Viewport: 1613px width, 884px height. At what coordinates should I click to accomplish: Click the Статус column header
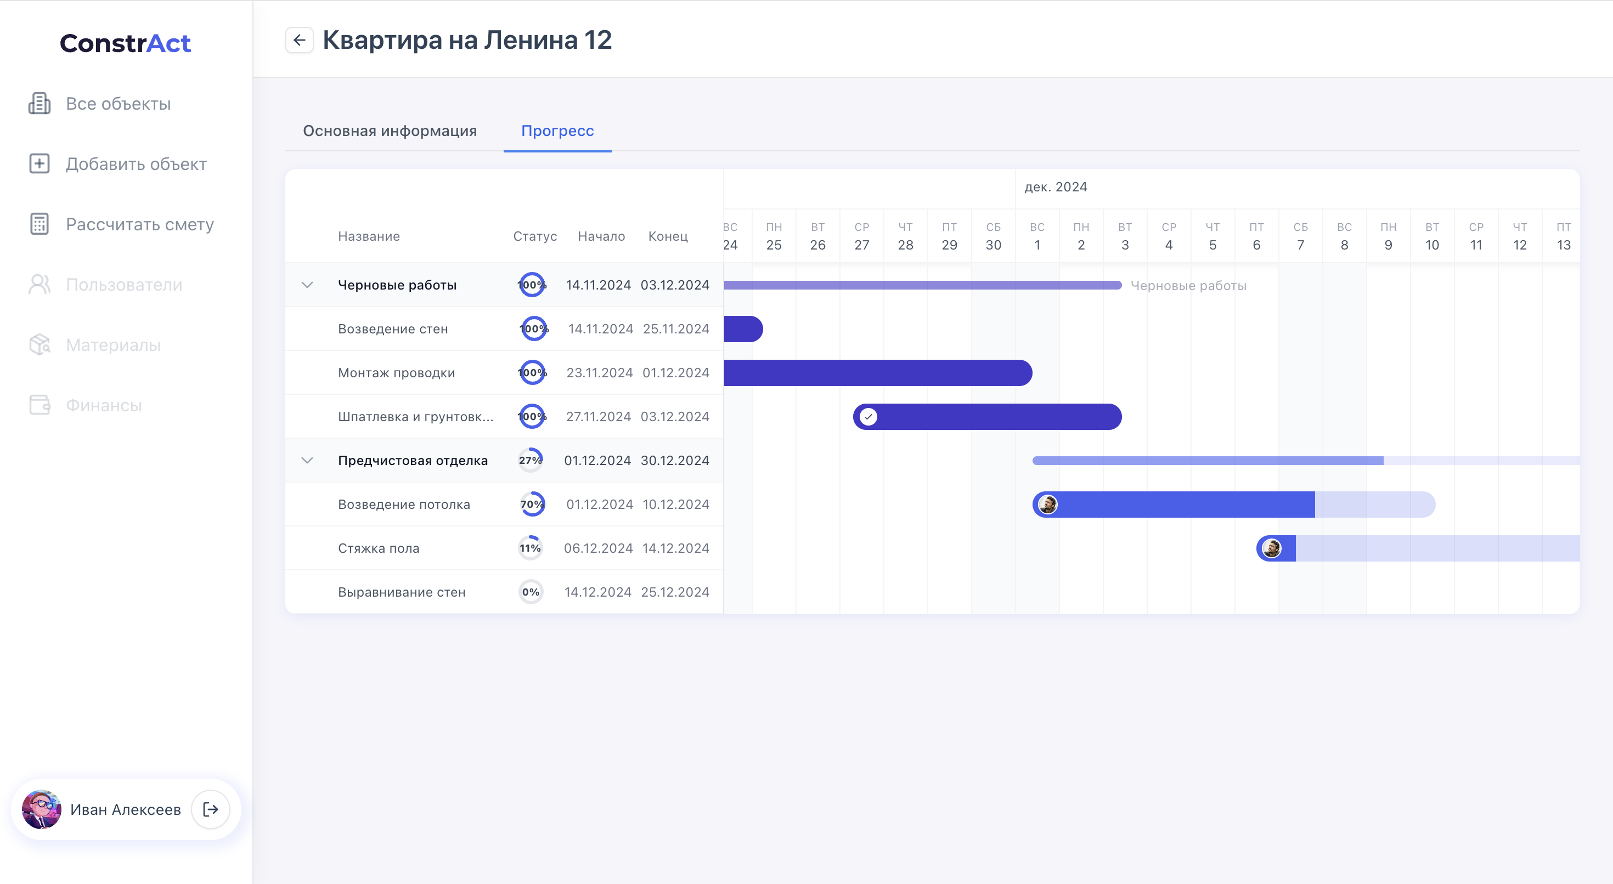535,236
